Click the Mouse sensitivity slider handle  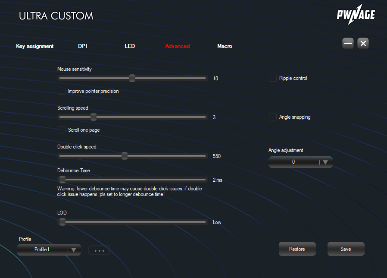[132, 78]
